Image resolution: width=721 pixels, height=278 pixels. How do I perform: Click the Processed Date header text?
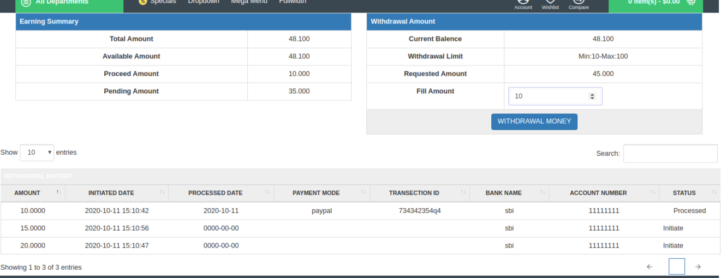point(215,193)
